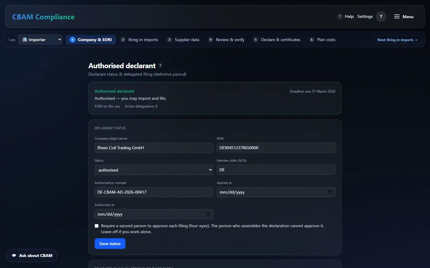430x268 pixels.
Task: Enable the four-eyes second approver checkbox
Action: click(x=97, y=226)
